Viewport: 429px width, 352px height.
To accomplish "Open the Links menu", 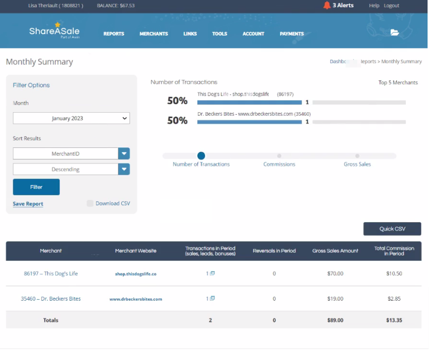I will pyautogui.click(x=190, y=34).
